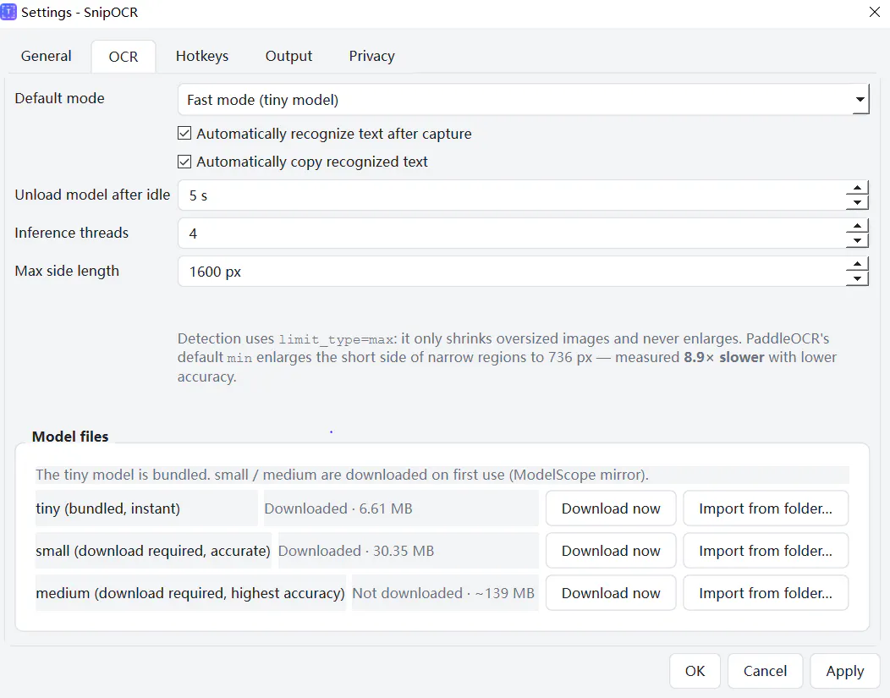Click the 'Inference threads' label
890x698 pixels.
click(72, 233)
